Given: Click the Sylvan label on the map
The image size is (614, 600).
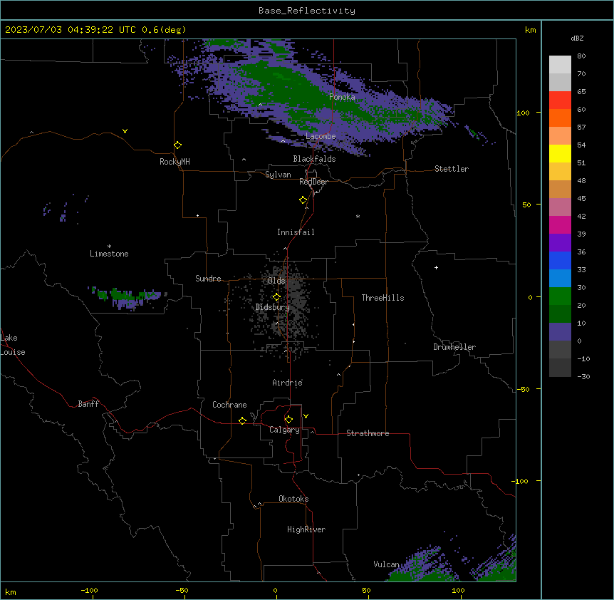Looking at the screenshot, I should tap(278, 175).
